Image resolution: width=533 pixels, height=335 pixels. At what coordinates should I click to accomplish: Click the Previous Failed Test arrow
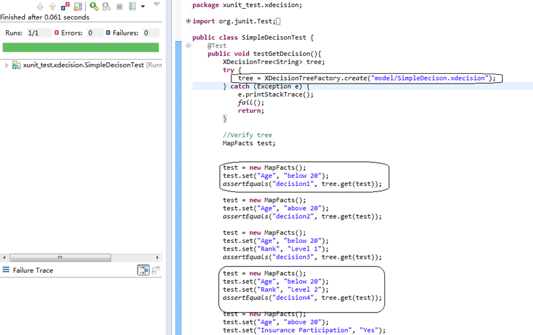point(52,6)
